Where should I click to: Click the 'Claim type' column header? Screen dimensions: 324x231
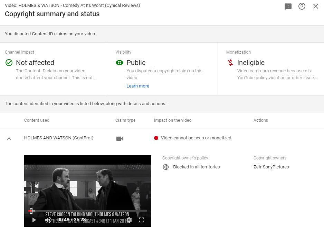pos(125,120)
